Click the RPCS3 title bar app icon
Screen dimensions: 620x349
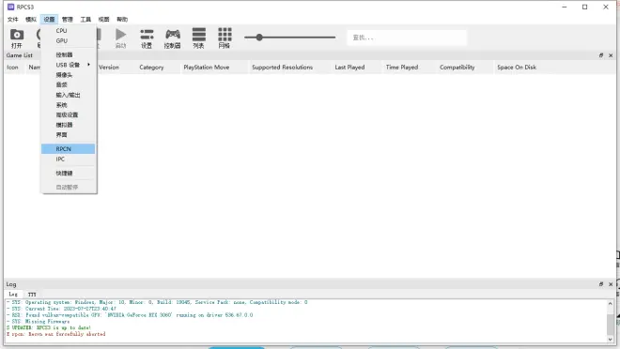(x=11, y=7)
